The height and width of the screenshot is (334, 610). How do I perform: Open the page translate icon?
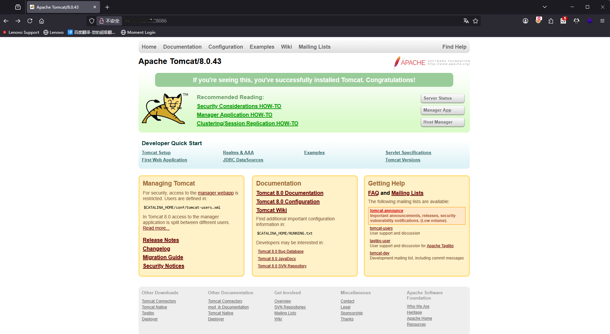[x=466, y=21]
